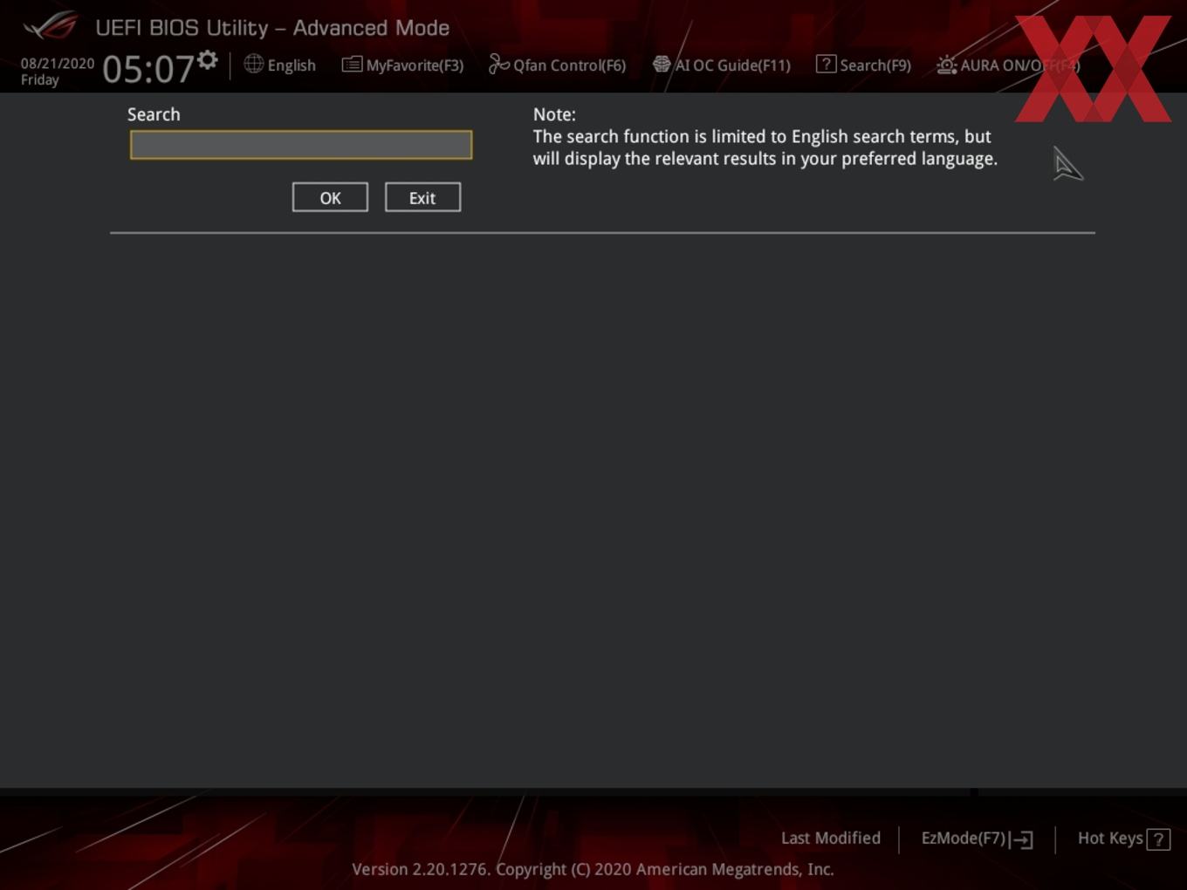Image resolution: width=1187 pixels, height=890 pixels.
Task: Switch to EzMode(F7)
Action: pos(964,838)
